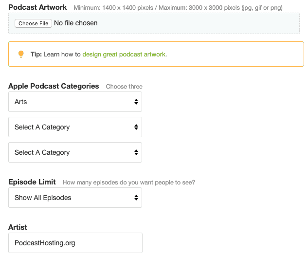Click the lightbulb tip icon
The image size is (307, 256).
click(21, 54)
